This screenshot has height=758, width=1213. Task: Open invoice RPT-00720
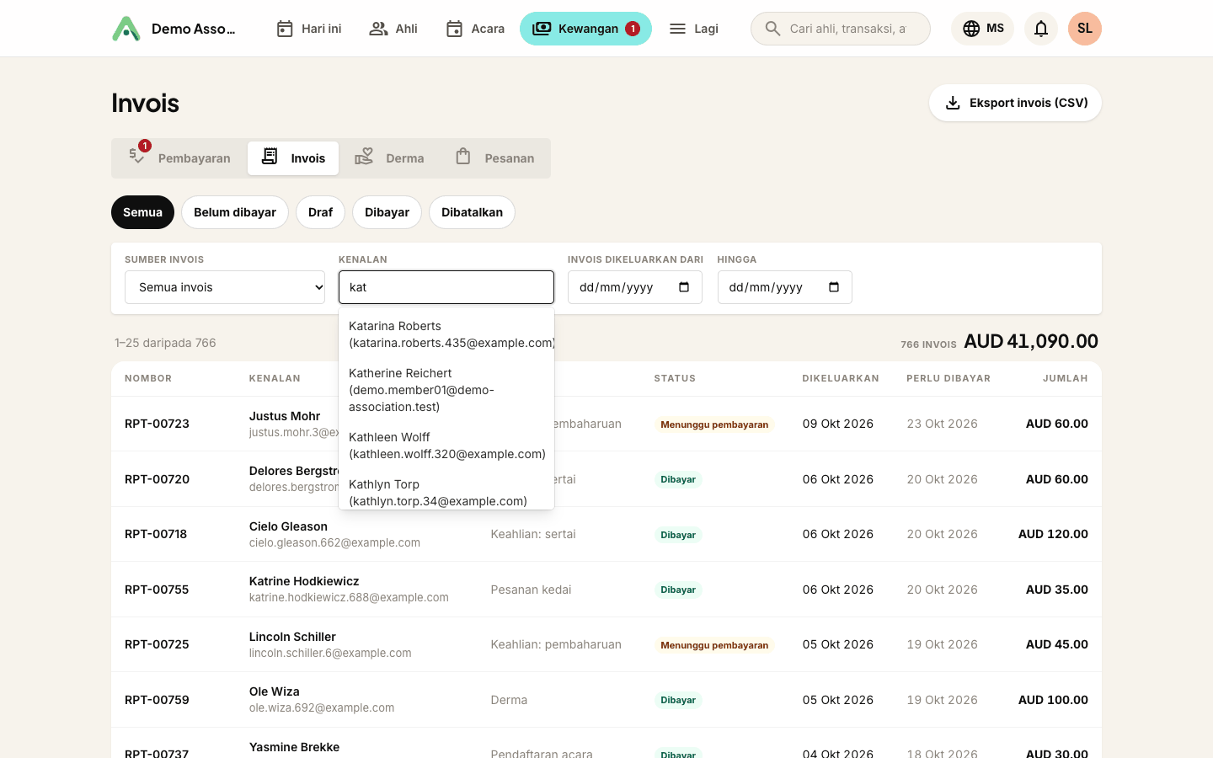(x=157, y=479)
